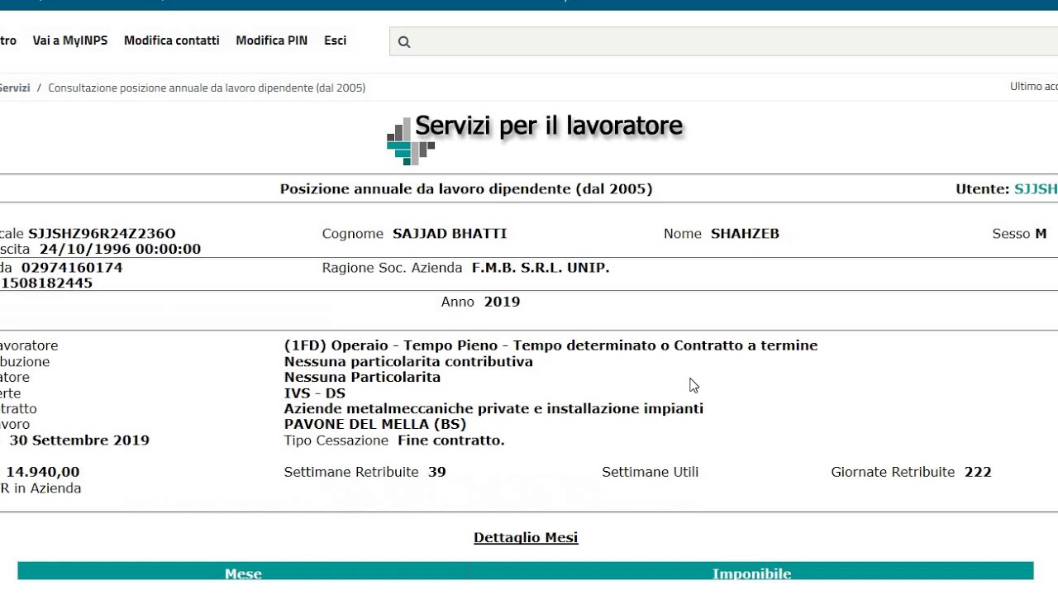1058x595 pixels.
Task: Click Servizi per il lavoratore heading
Action: [549, 126]
